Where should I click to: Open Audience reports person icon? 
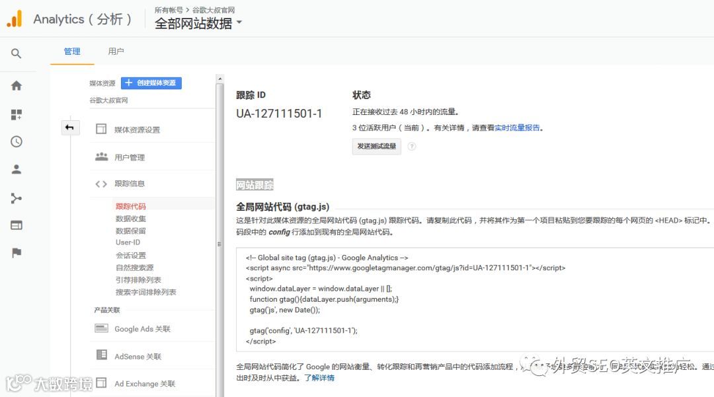tap(17, 170)
